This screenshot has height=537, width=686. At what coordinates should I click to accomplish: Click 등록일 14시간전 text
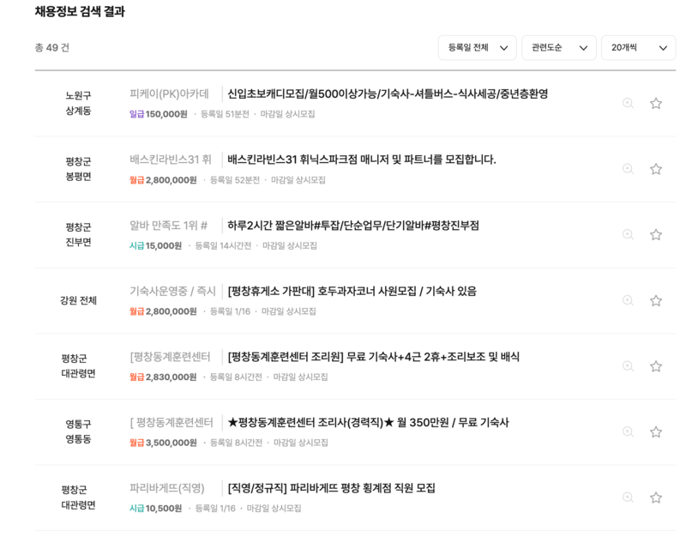pyautogui.click(x=223, y=246)
